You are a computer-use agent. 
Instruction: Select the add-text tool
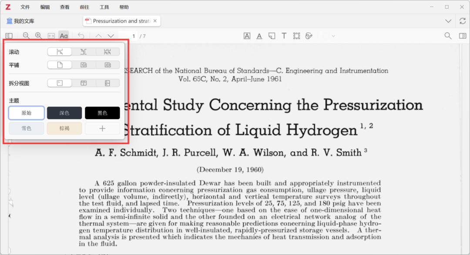(284, 36)
